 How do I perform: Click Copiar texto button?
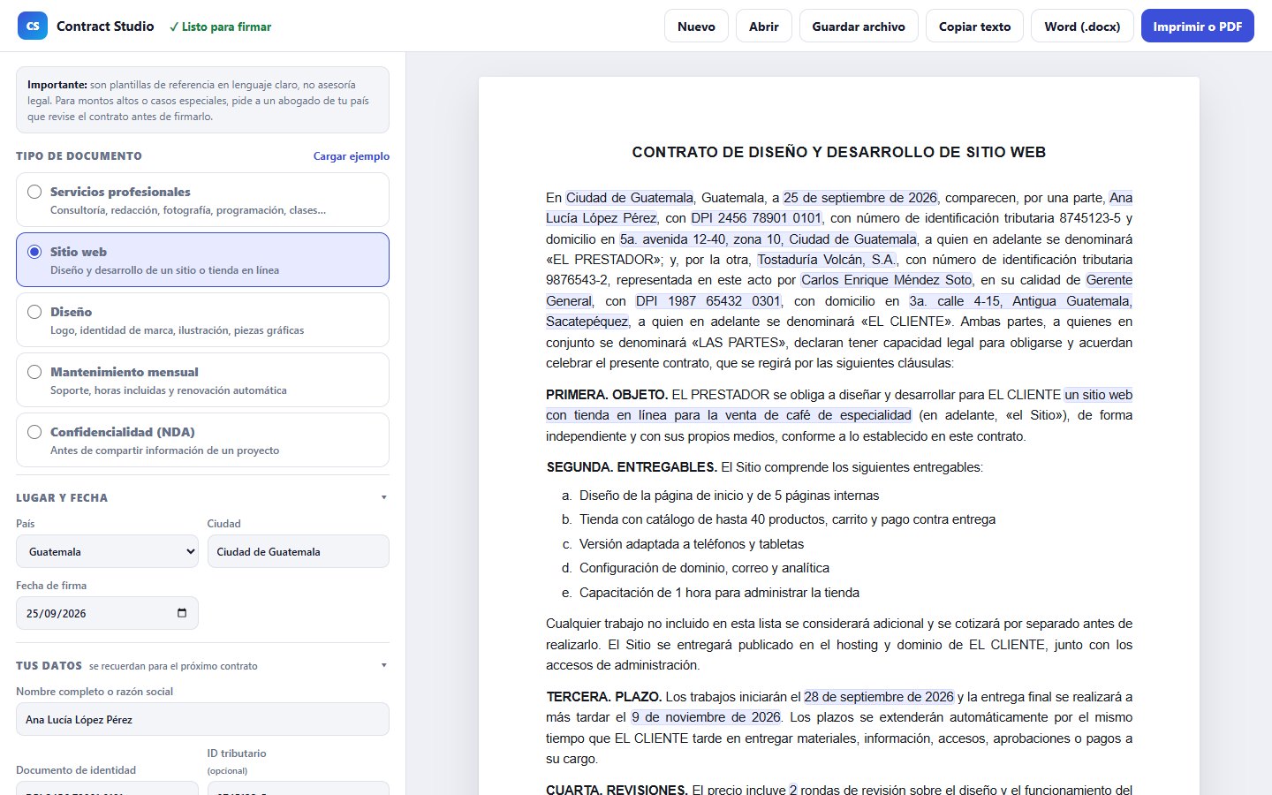[x=974, y=26]
